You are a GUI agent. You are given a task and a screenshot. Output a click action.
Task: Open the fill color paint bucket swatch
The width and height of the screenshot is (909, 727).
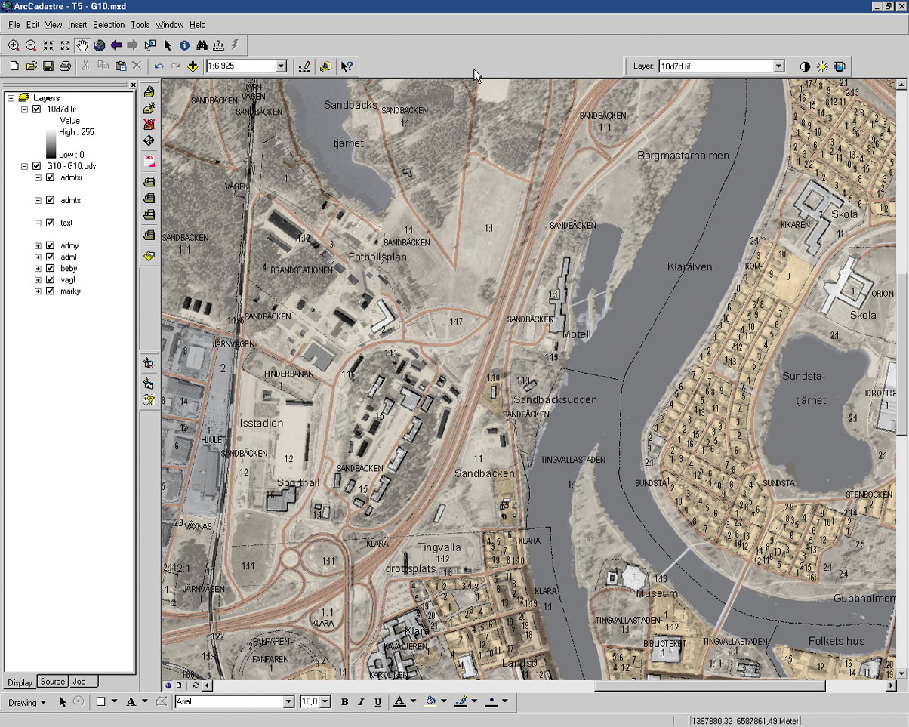point(430,701)
